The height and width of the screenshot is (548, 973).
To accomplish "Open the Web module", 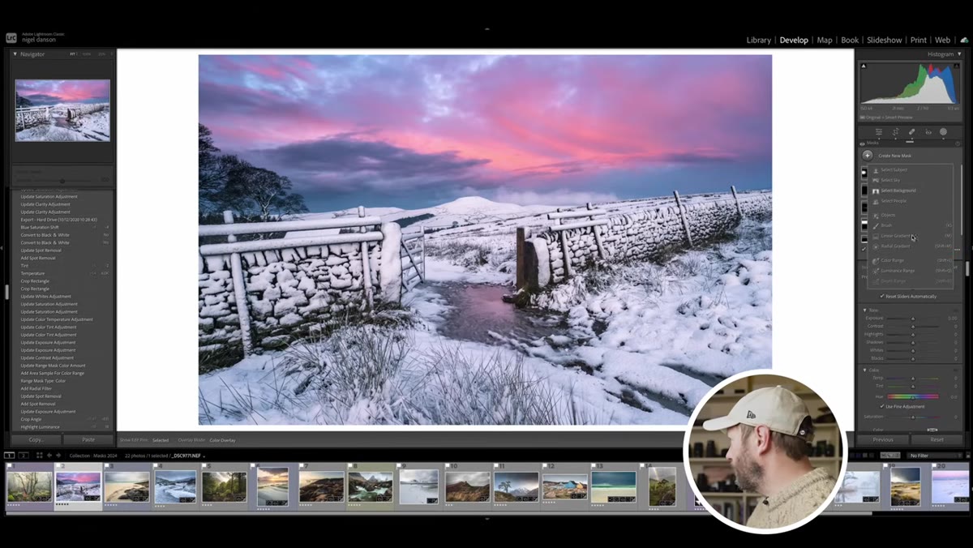I will coord(942,40).
